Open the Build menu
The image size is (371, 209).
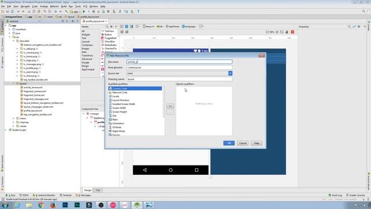[x=64, y=6]
